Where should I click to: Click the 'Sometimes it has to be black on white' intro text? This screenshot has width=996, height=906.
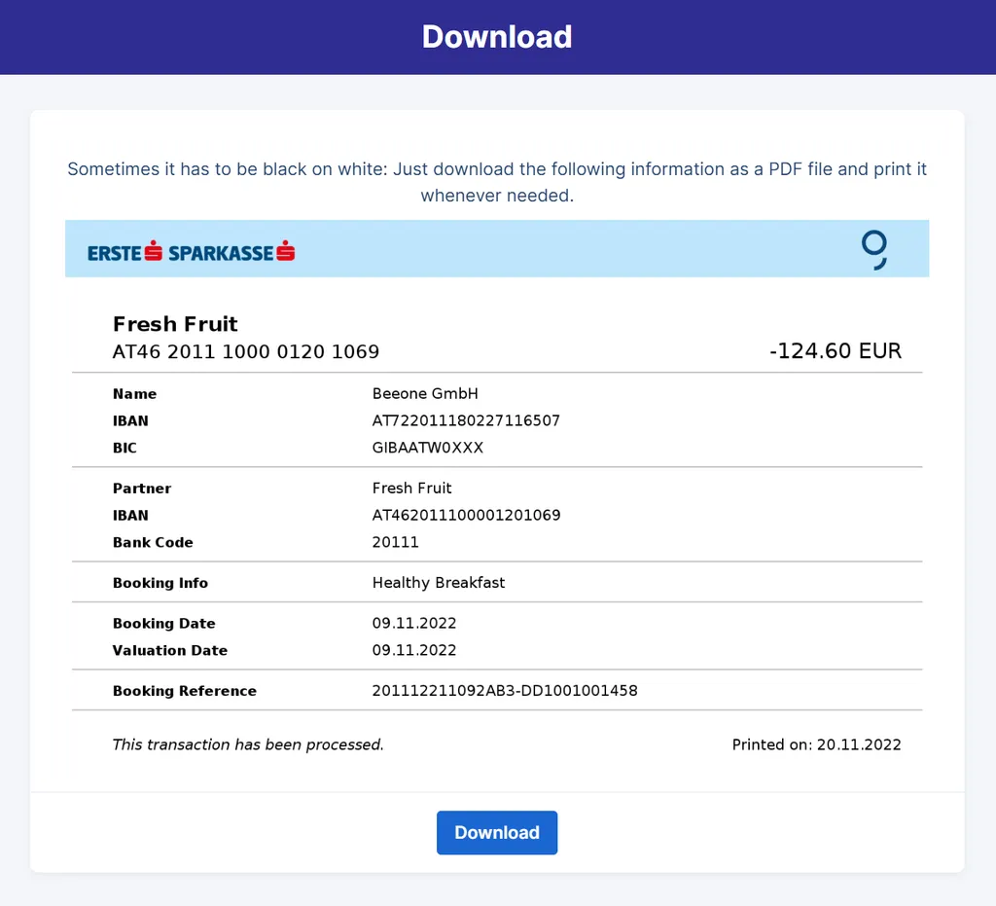(497, 182)
